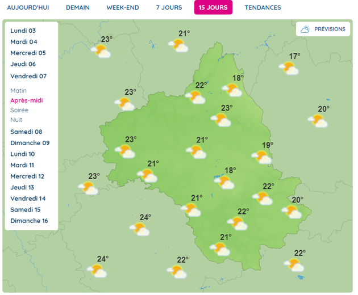The width and height of the screenshot is (358, 295).
Task: Click the weather icon in the Prévisions button
Action: pos(306,29)
